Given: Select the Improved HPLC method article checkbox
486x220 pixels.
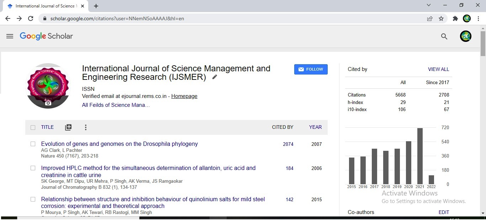Looking at the screenshot, I should click(33, 168).
